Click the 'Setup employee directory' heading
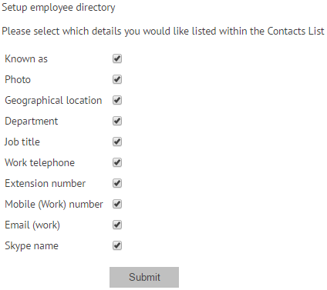Viewport: 327px width, 290px height. [59, 8]
